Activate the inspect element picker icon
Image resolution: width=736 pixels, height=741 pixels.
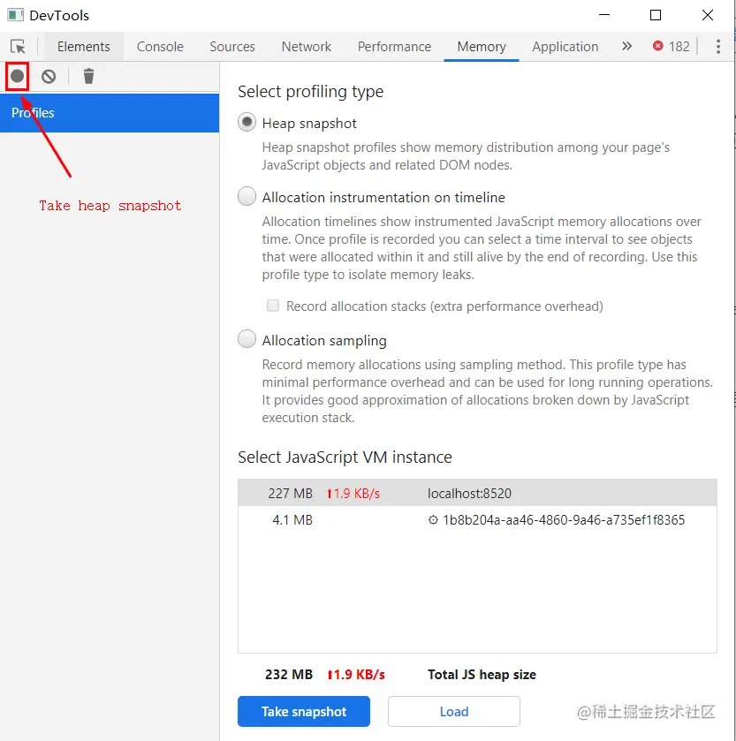[18, 46]
